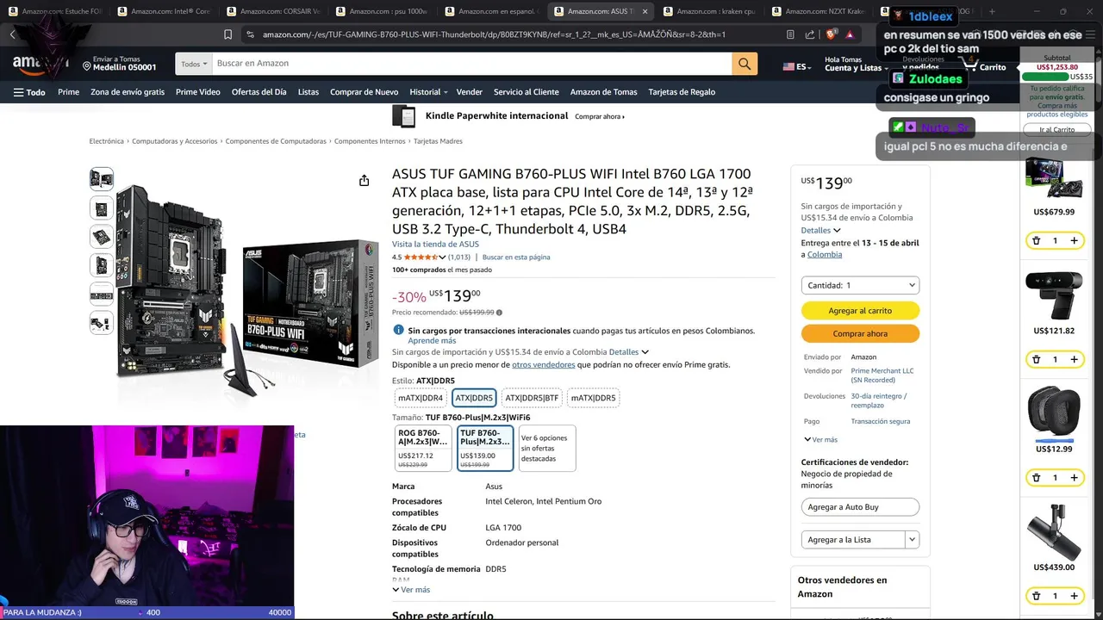Open the Todos search category dropdown
Screen dimensions: 1103x620
pos(194,63)
